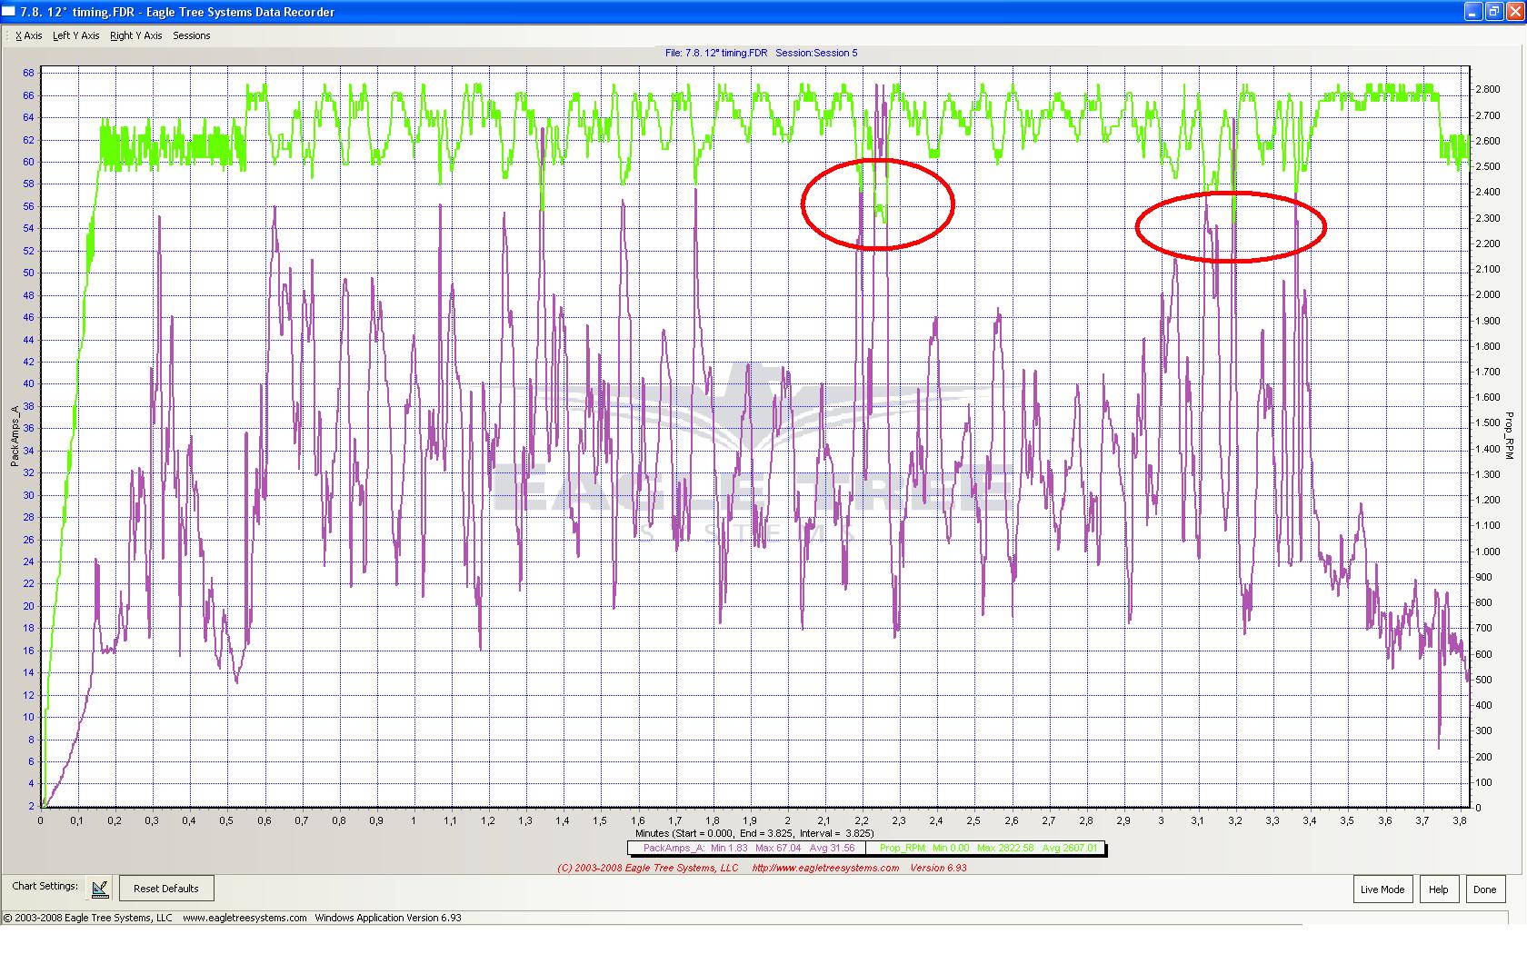Maximize the Data Recorder window
This screenshot has height=954, width=1527.
[x=1494, y=12]
